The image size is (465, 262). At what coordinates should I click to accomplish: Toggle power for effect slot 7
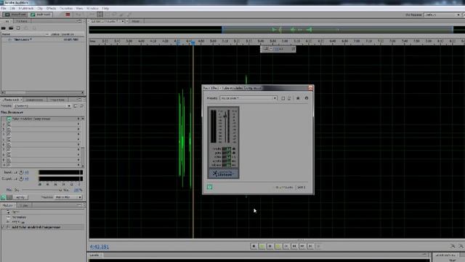(x=9, y=150)
